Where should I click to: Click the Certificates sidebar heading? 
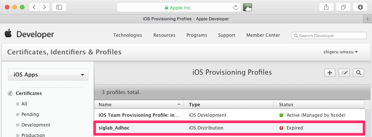pyautogui.click(x=29, y=93)
